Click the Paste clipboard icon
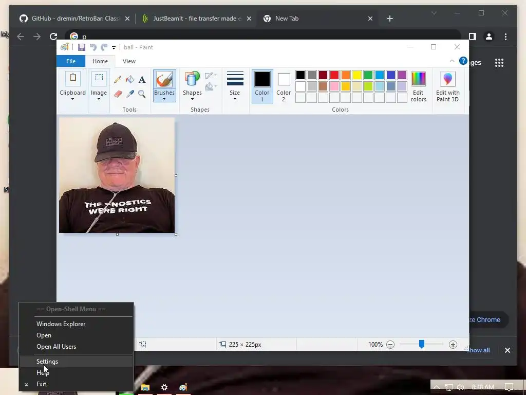 pos(73,78)
